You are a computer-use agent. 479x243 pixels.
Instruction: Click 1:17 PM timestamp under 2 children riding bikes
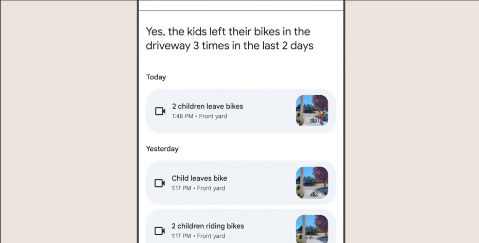point(181,236)
